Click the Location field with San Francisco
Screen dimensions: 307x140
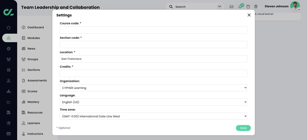tap(153, 59)
